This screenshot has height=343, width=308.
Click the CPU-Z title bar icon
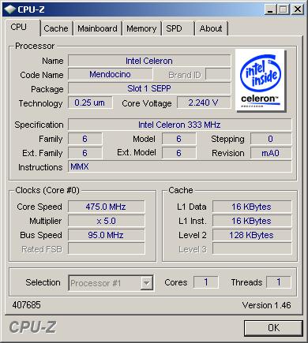(x=9, y=9)
